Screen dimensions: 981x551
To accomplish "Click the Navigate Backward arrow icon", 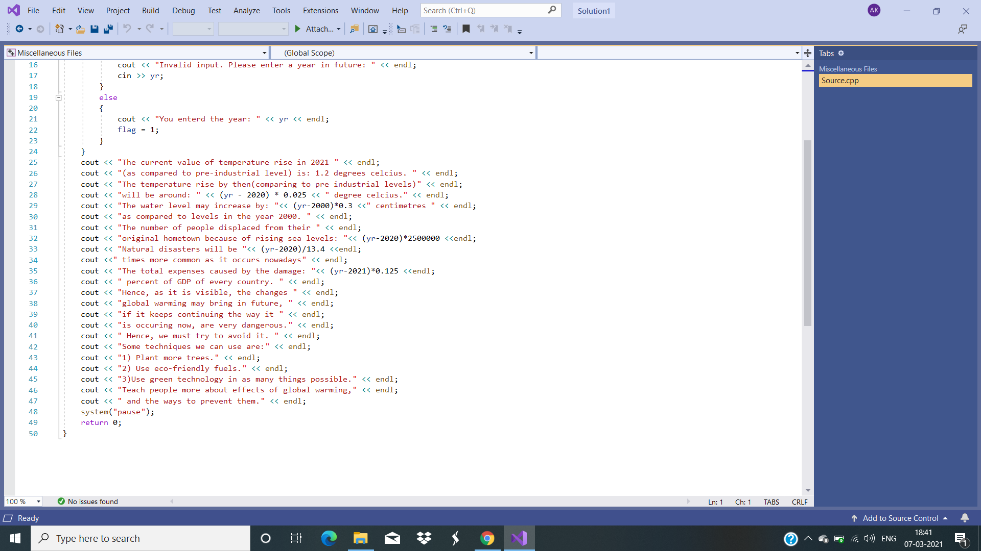I will [x=19, y=29].
